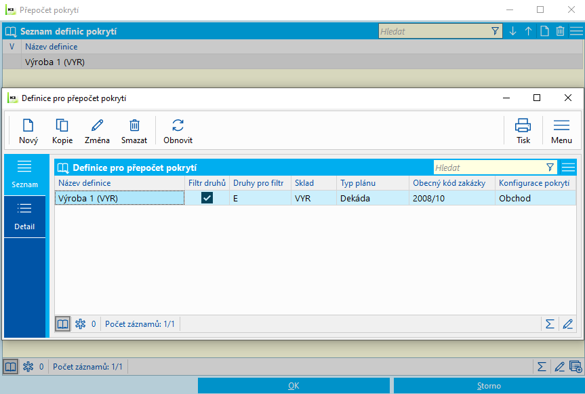Move definition down with the down arrow
This screenshot has height=394, width=585.
(512, 31)
